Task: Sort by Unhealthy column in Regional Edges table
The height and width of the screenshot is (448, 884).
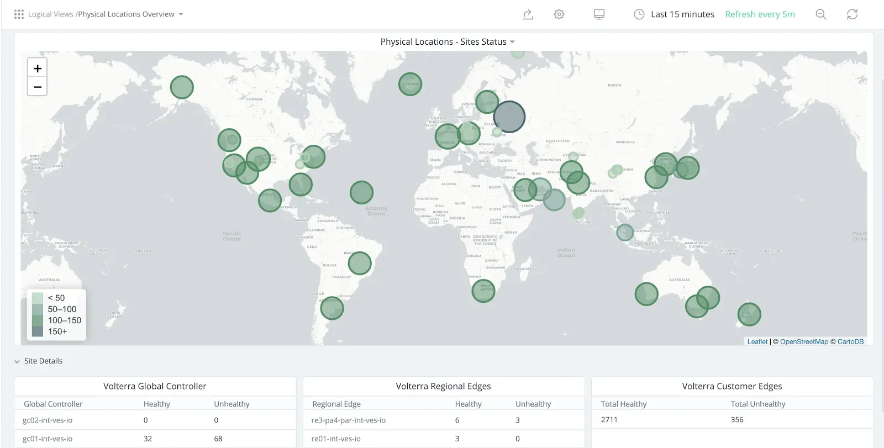Action: tap(533, 404)
